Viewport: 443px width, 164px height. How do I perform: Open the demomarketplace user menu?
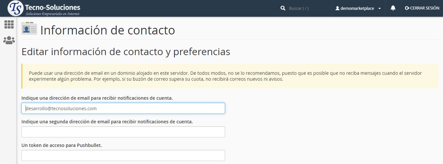pyautogui.click(x=357, y=9)
